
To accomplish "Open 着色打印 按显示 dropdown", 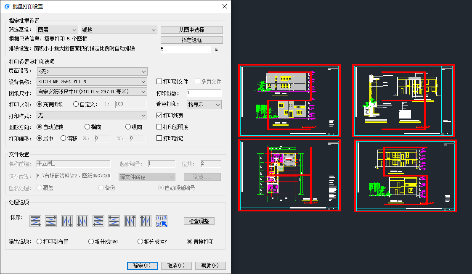I will pyautogui.click(x=204, y=105).
